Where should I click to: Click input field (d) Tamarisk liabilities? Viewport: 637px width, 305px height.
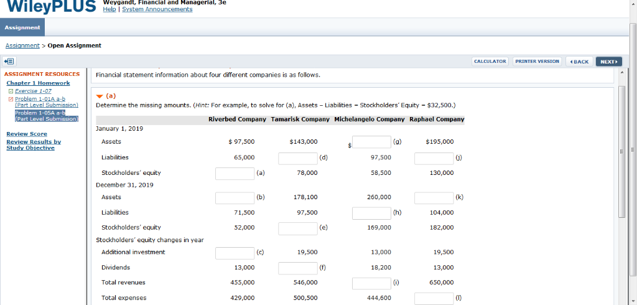tap(298, 159)
